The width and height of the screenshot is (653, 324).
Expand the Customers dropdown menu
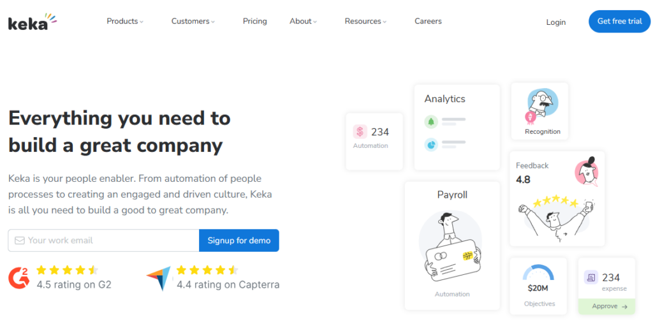193,21
